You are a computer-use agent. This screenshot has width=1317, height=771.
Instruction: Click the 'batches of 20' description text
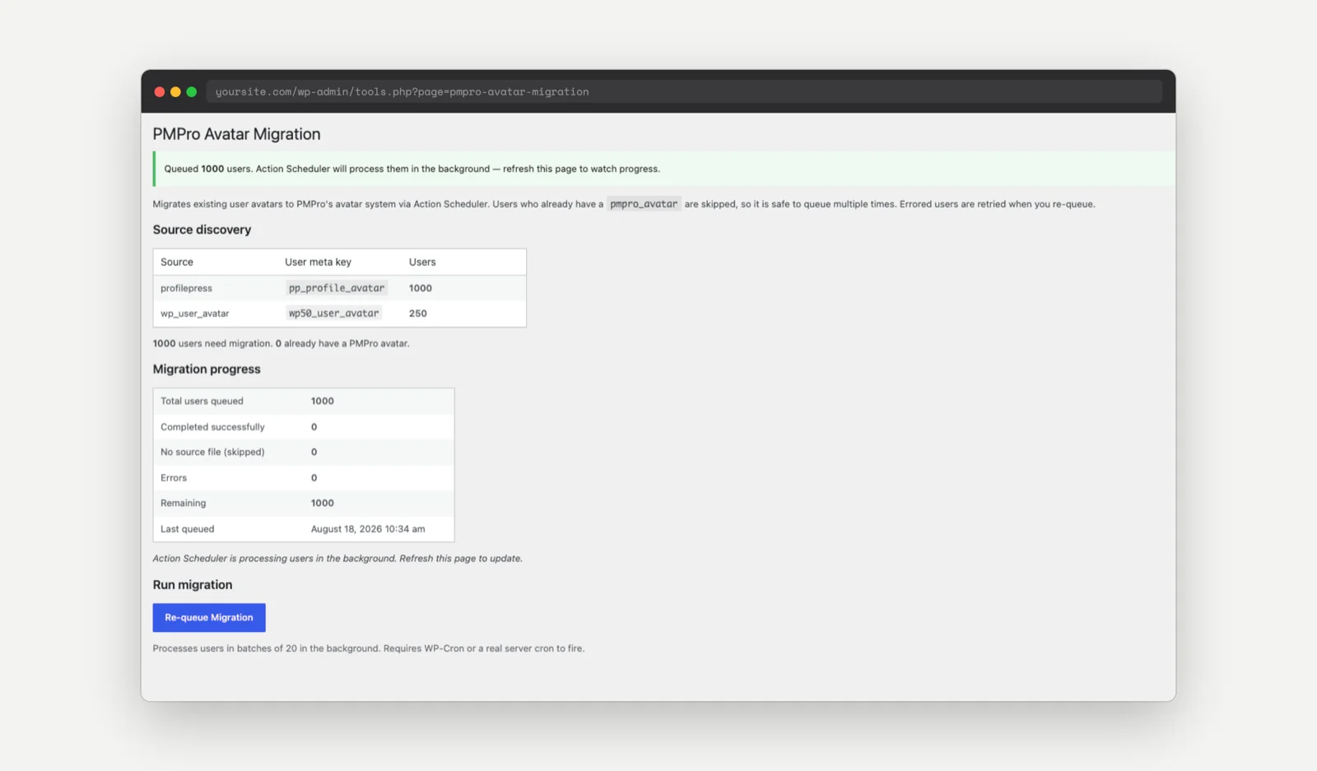(369, 648)
